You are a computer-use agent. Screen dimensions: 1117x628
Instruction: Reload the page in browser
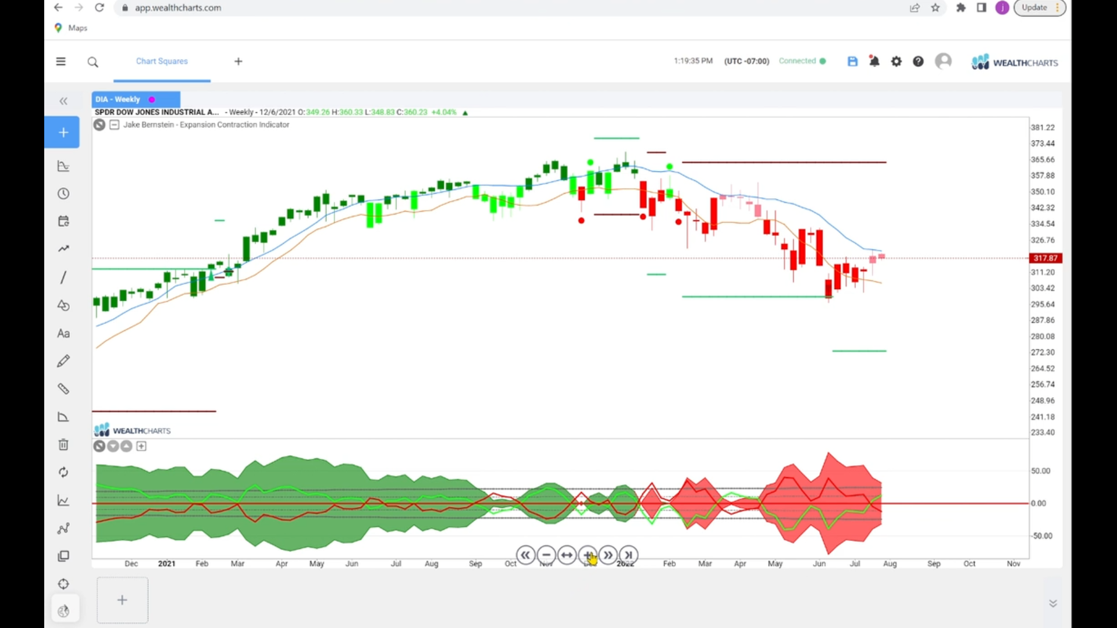click(x=99, y=8)
